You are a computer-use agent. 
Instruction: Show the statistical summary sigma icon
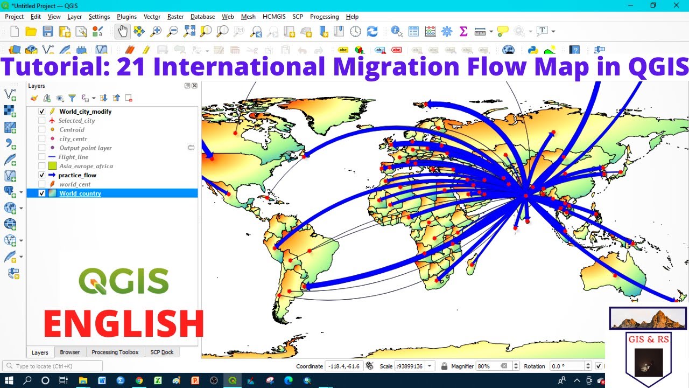pos(463,31)
